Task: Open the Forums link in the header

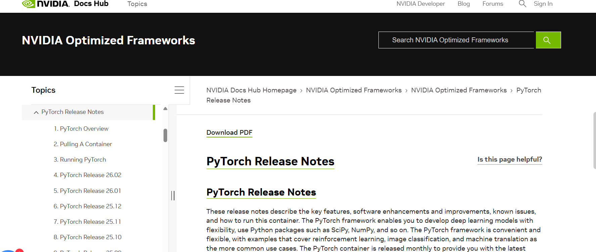Action: pyautogui.click(x=493, y=4)
